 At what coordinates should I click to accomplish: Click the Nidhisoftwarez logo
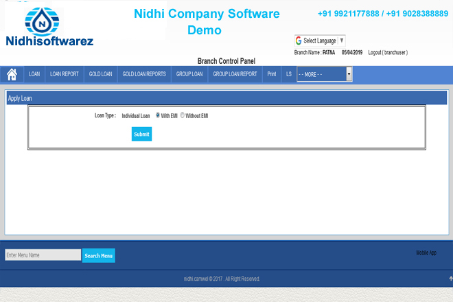49,27
